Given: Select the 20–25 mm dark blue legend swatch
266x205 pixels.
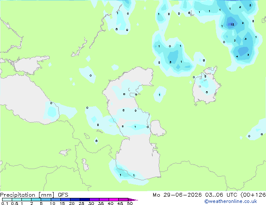Looking at the screenshot, I should pos(75,200).
